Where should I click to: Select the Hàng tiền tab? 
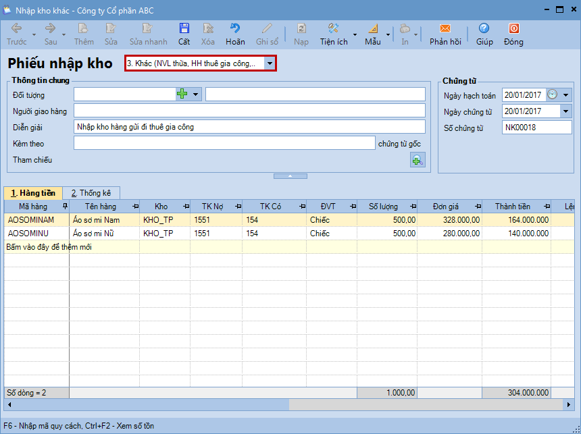click(33, 193)
